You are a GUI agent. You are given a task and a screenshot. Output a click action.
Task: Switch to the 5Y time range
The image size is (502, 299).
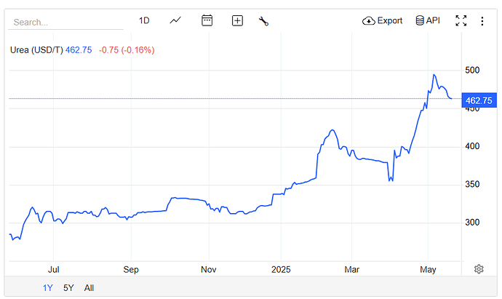pos(68,287)
